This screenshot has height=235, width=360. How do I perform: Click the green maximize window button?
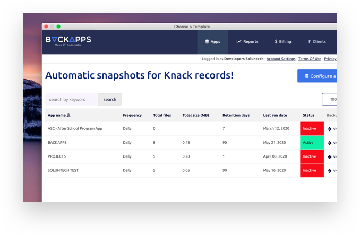[x=58, y=27]
